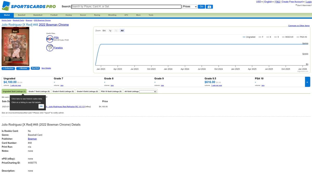Add card with + Wishlist button
Image resolution: width=312 pixels, height=176 pixels.
pos(23,68)
